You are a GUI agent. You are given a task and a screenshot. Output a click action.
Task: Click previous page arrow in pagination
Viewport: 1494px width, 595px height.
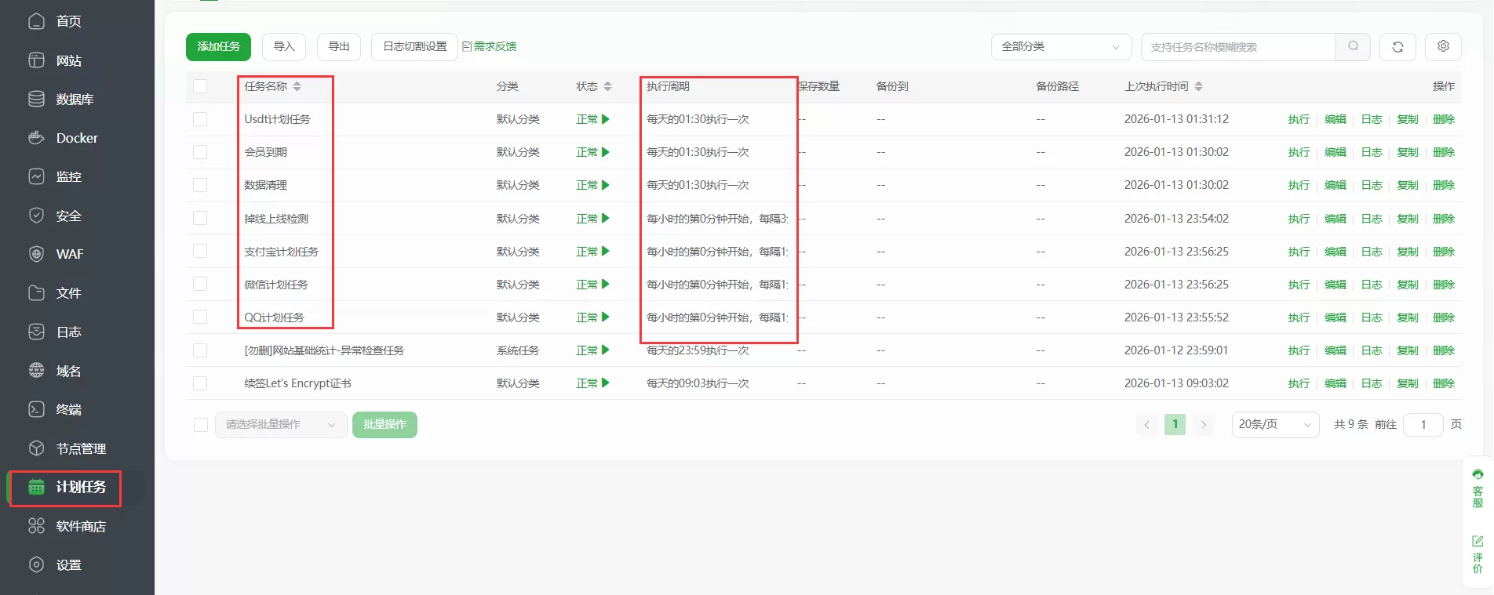click(x=1146, y=424)
